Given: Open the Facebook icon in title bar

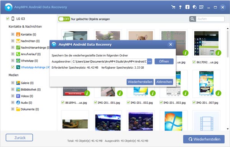Looking at the screenshot, I should coord(187,7).
